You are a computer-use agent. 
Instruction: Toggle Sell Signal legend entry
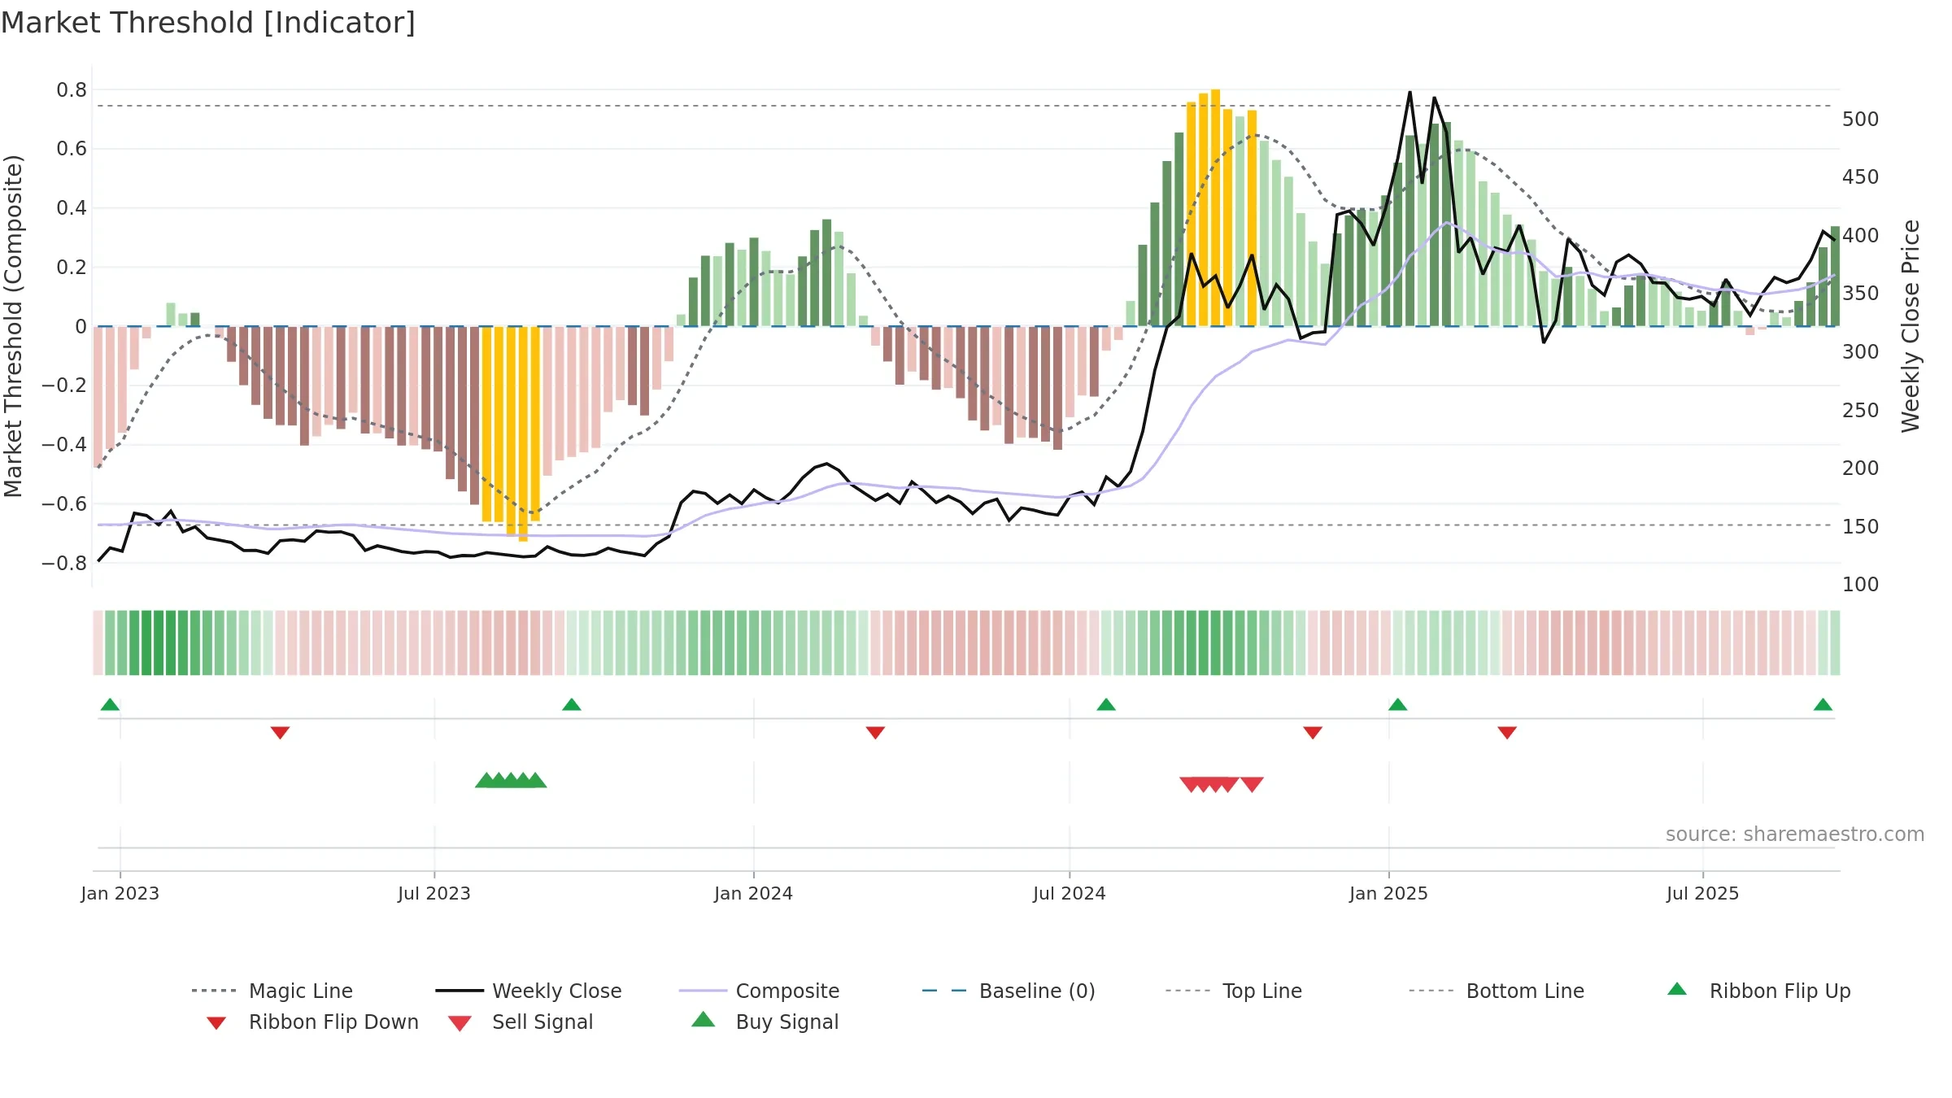[x=521, y=1022]
